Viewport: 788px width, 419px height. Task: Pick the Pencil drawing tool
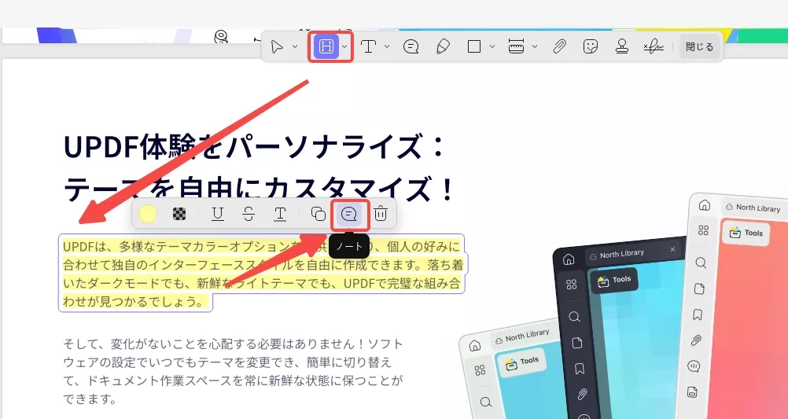tap(443, 46)
